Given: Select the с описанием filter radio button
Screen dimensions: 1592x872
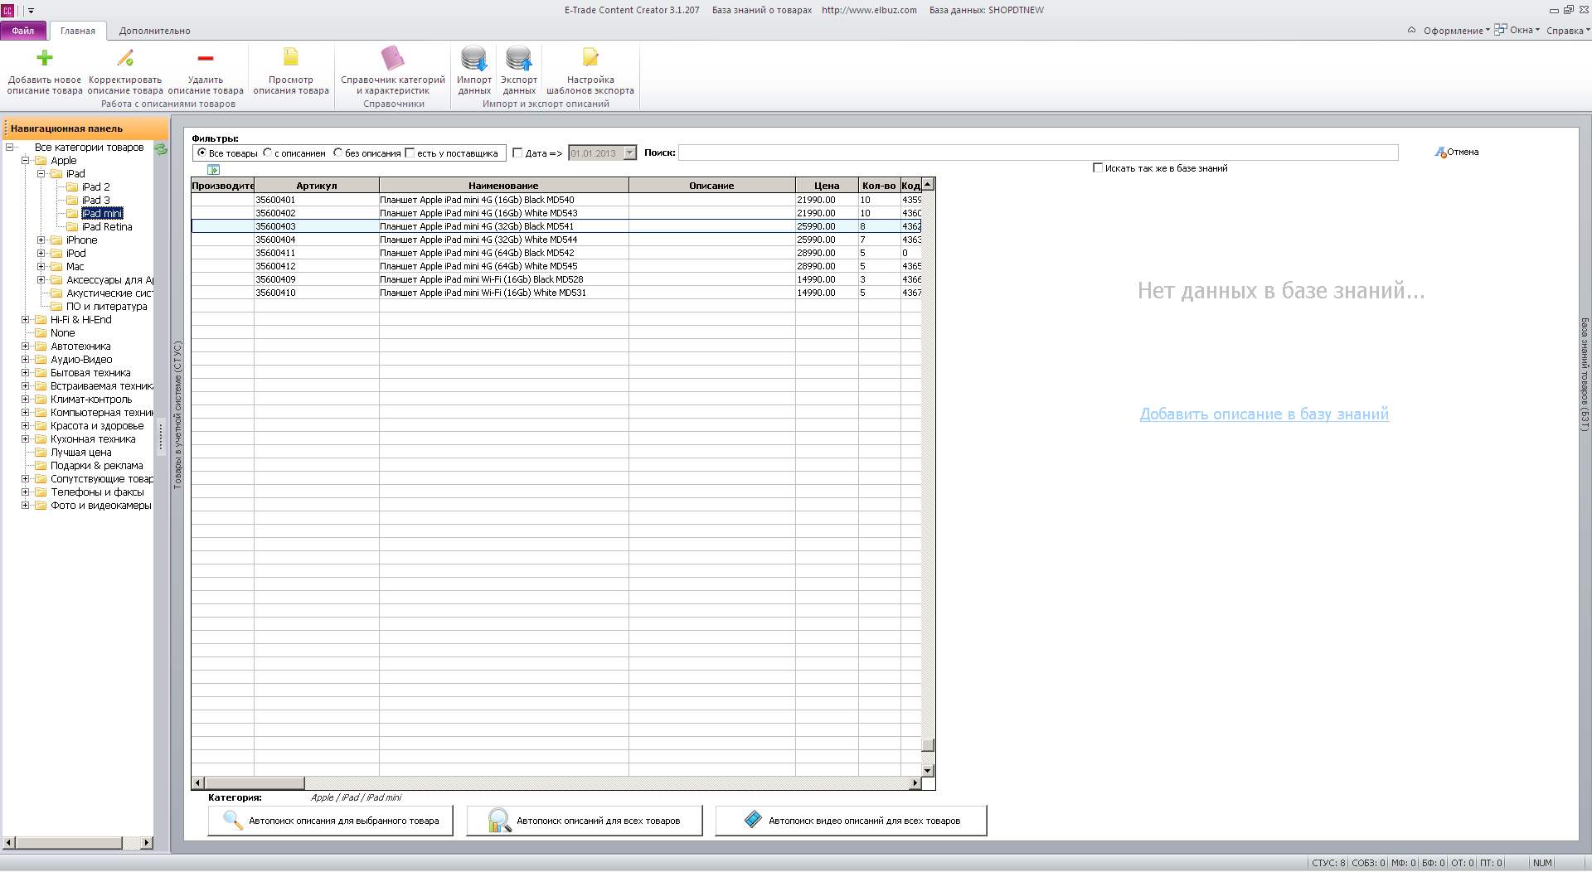Looking at the screenshot, I should [x=267, y=153].
